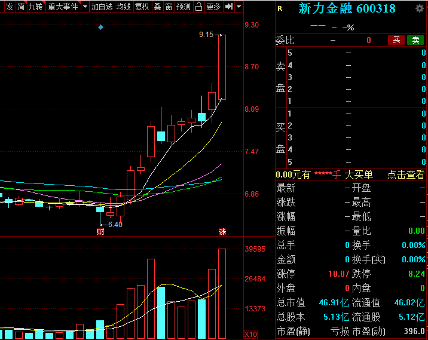The height and width of the screenshot is (340, 428).
Task: Toggle 叠 overlay mode
Action: tap(157, 7)
